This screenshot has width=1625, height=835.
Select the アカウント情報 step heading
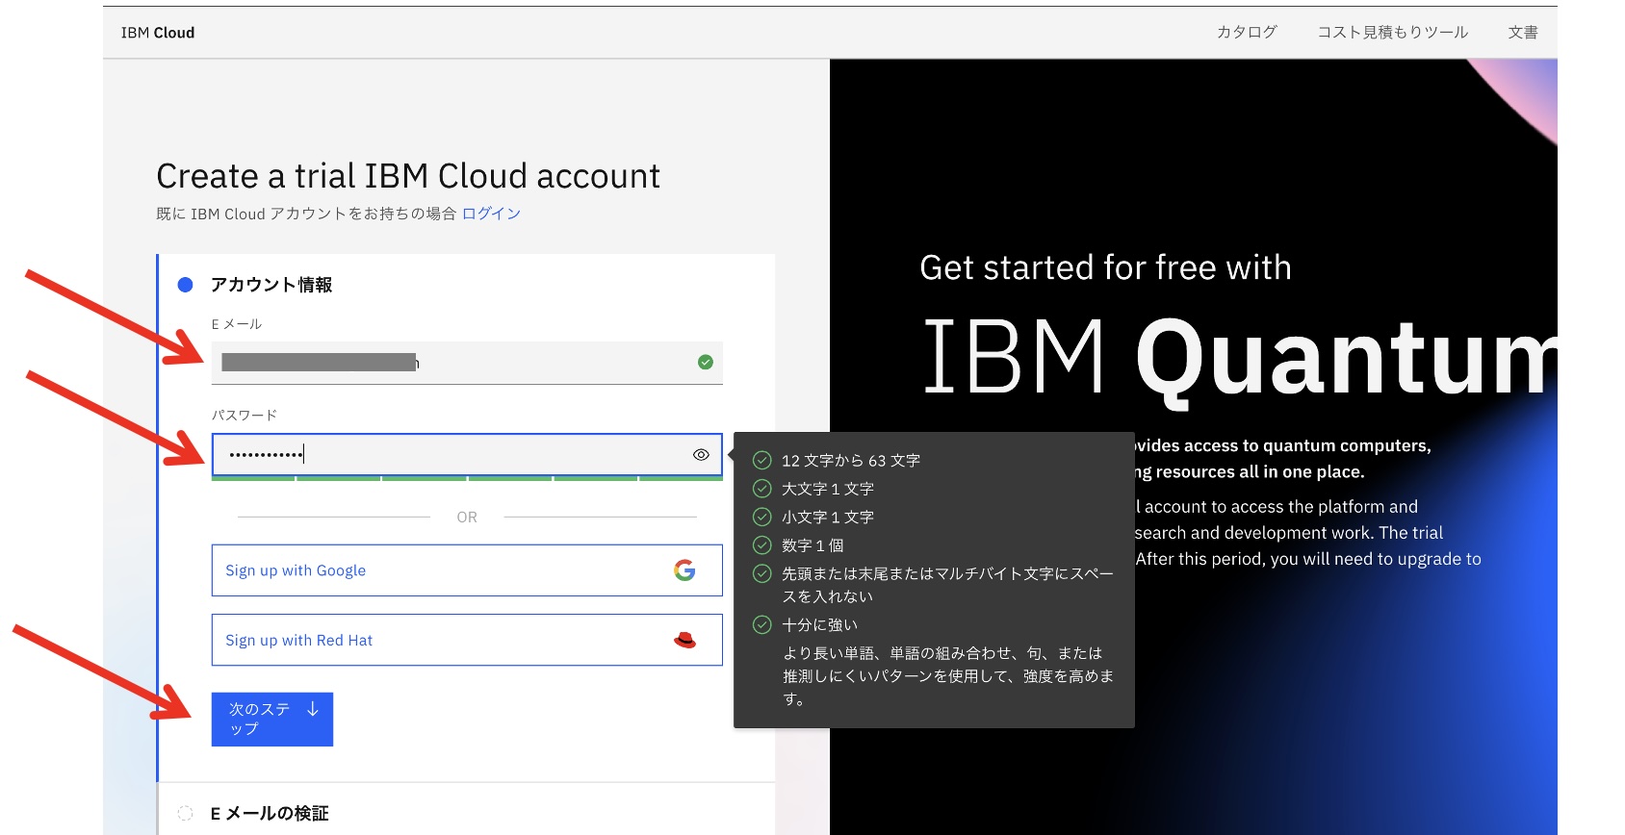click(x=271, y=285)
